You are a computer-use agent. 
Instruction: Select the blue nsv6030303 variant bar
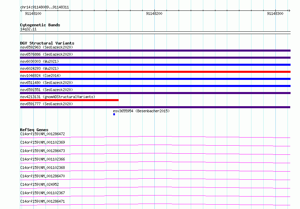155,65
